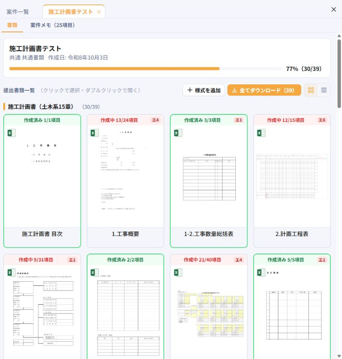Click エ4 badge on 作成中 21/40項目 card
This screenshot has width=342, height=359.
point(239,260)
